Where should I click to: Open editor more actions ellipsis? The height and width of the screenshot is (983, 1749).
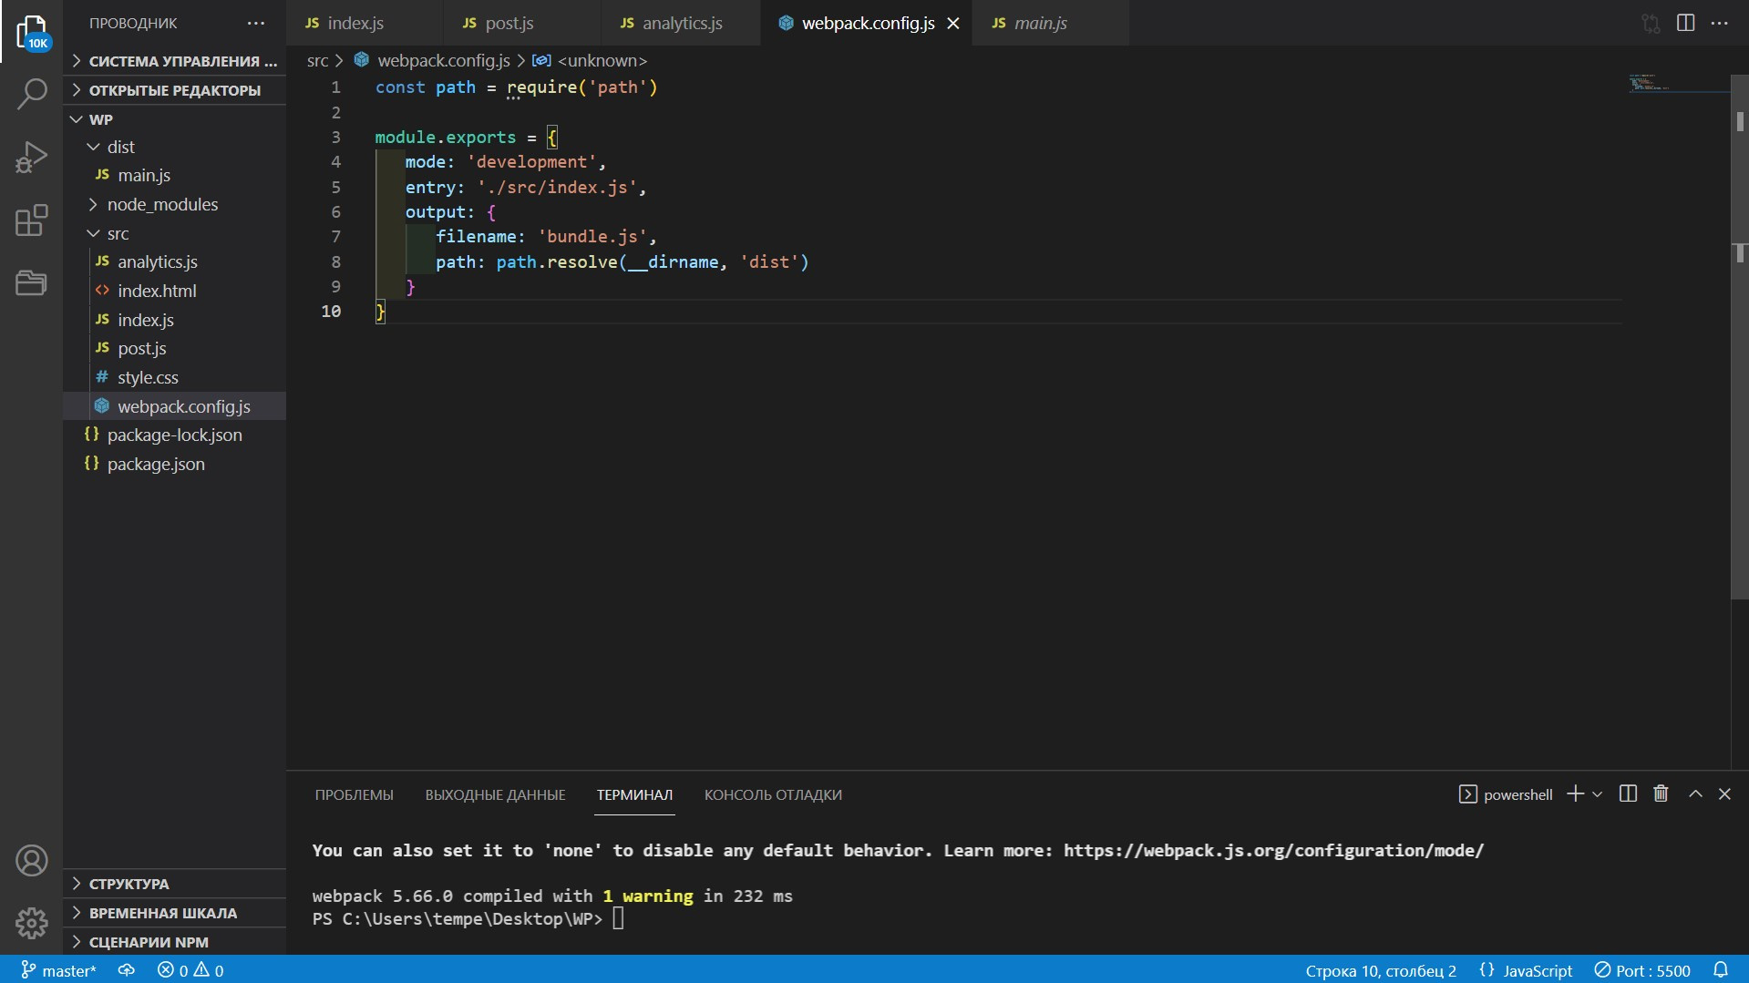[1720, 23]
